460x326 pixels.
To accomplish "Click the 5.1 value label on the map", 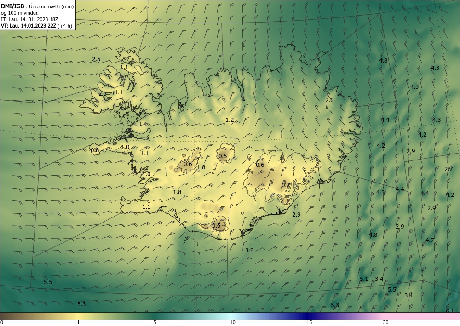I will point(364,279).
